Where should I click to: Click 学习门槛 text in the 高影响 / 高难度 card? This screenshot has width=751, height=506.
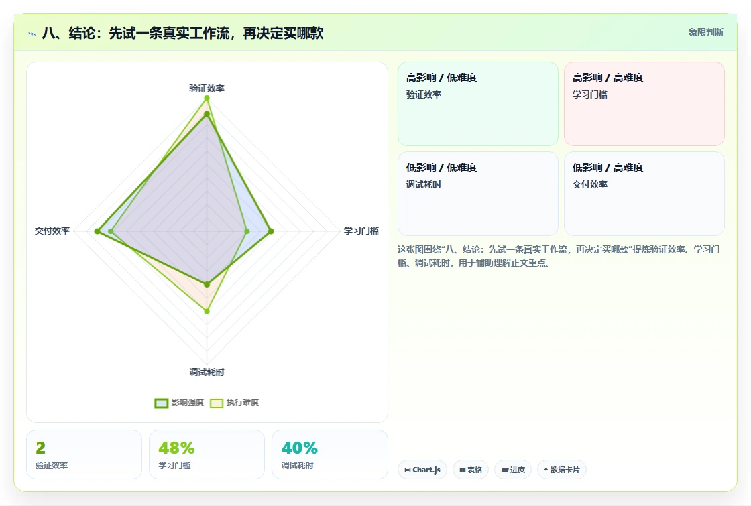pos(589,94)
